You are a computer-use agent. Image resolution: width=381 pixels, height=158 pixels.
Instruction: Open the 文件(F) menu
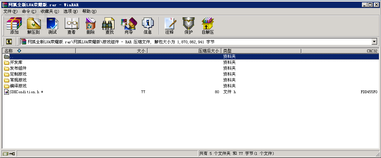pos(10,11)
